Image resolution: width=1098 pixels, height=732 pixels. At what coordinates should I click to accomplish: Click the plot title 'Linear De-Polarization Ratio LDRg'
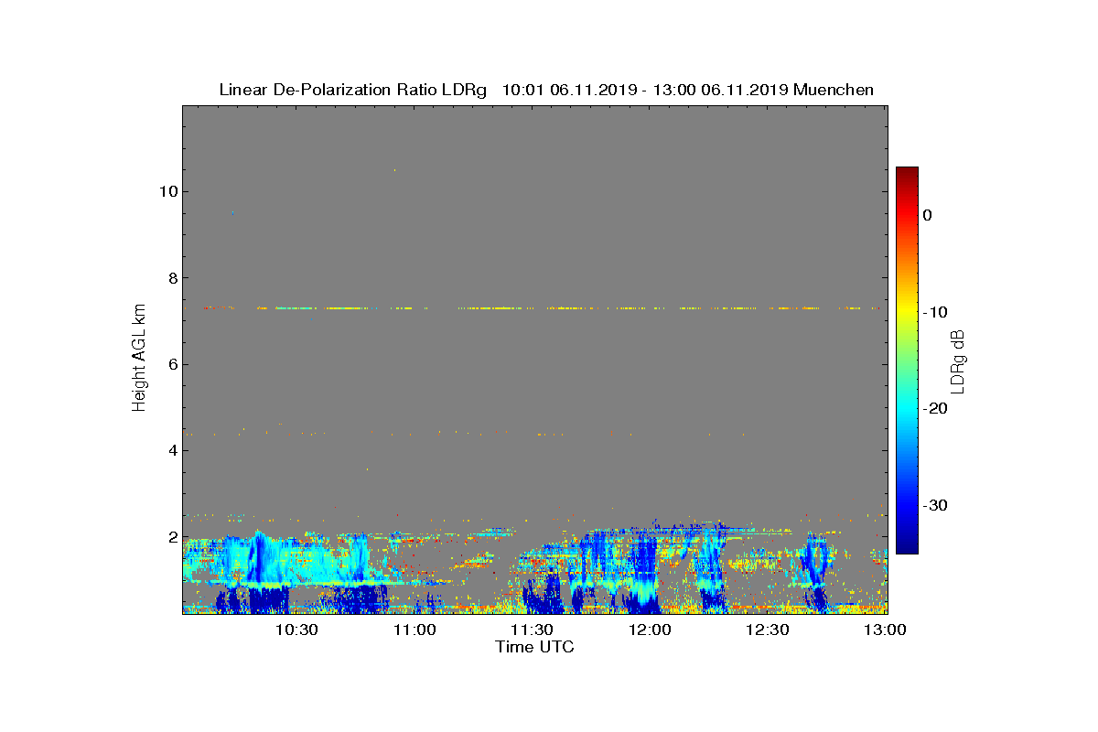point(354,90)
